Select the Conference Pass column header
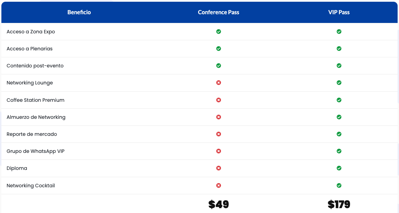This screenshot has width=399, height=213. tap(219, 12)
